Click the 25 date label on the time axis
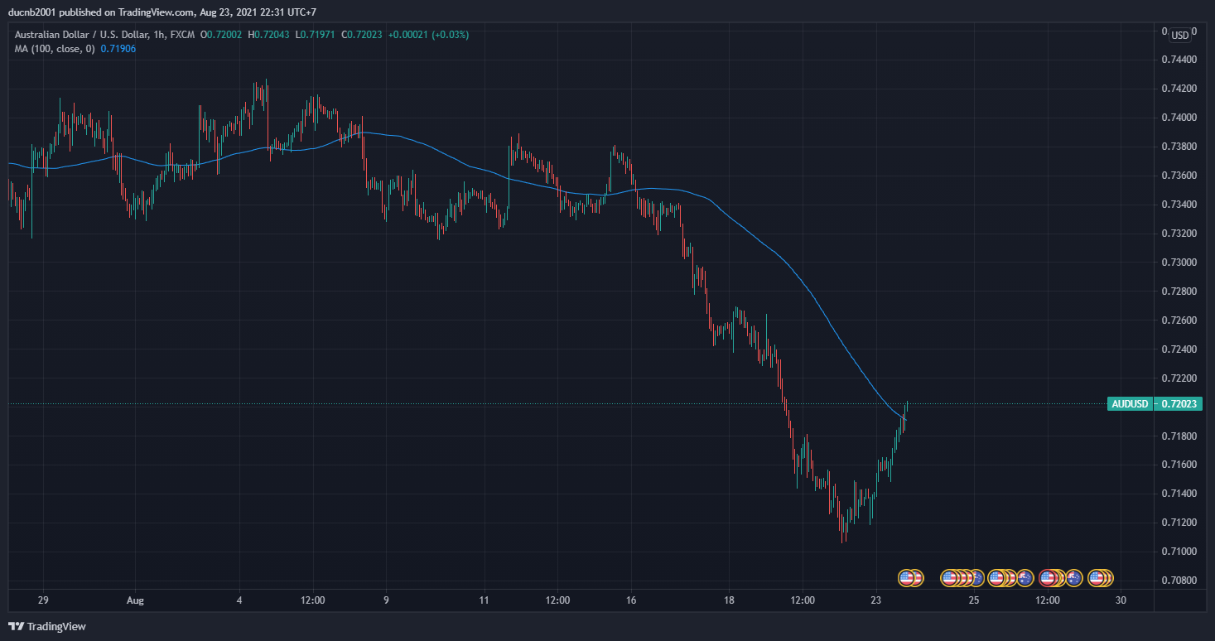This screenshot has height=641, width=1215. (974, 600)
